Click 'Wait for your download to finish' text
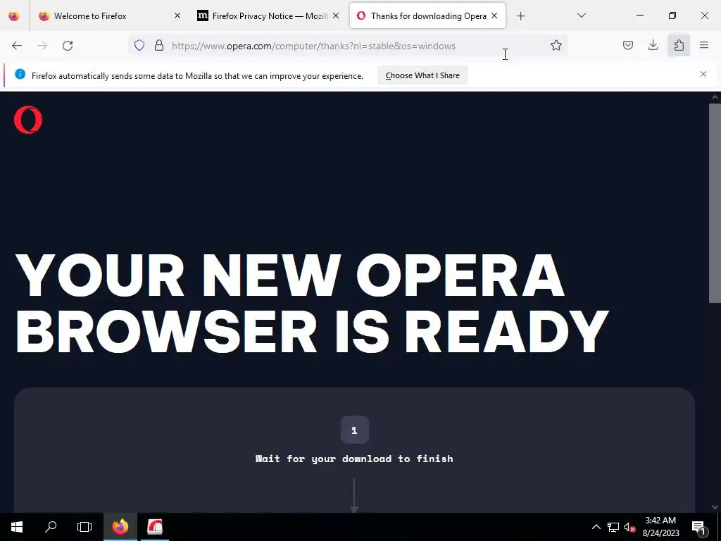 (x=354, y=459)
